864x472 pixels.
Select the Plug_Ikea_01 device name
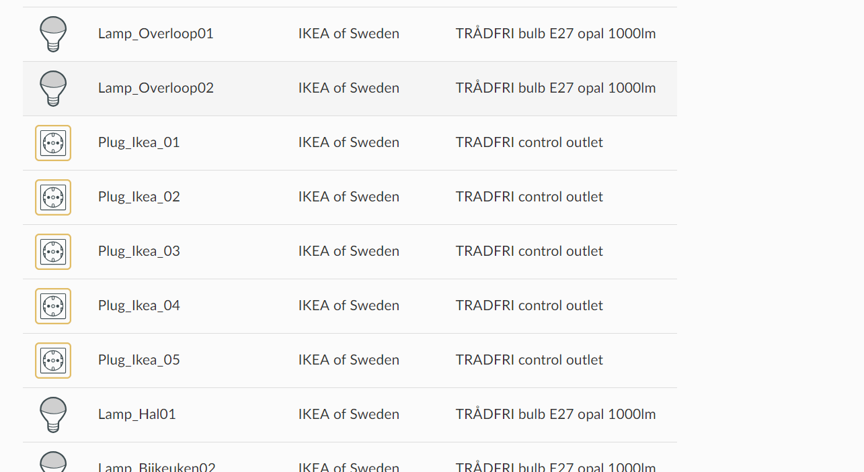(x=139, y=142)
